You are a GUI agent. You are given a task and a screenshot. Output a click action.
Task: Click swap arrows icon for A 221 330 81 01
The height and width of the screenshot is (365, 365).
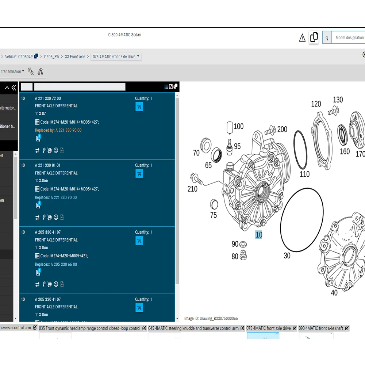[x=37, y=218]
